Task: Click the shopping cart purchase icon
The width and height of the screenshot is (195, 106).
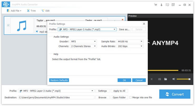Action: tap(156, 5)
